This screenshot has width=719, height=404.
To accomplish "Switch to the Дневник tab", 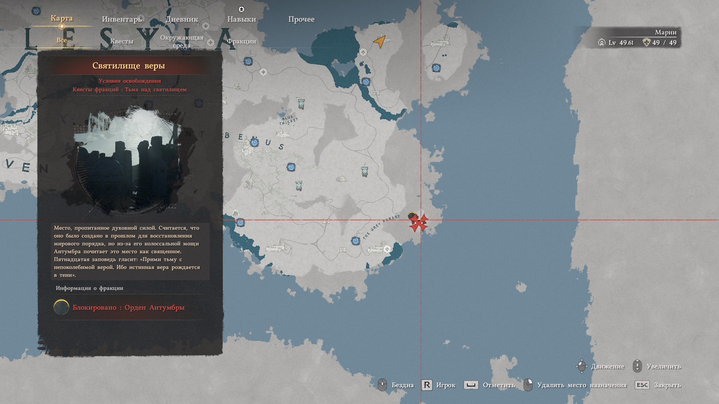I will tap(182, 19).
